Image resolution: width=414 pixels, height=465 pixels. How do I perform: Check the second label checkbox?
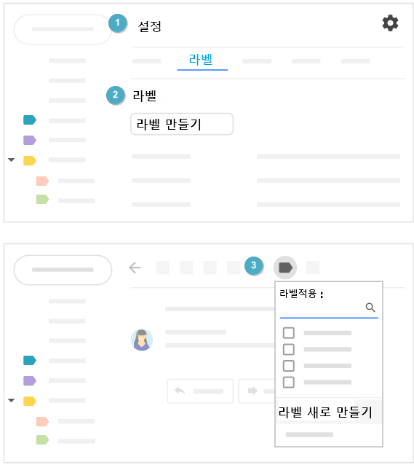click(x=288, y=349)
